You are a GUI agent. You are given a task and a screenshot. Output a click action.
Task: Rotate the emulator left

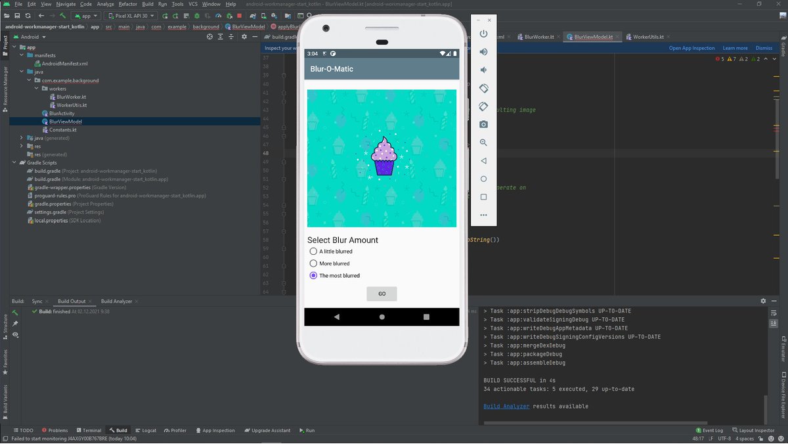coord(483,88)
